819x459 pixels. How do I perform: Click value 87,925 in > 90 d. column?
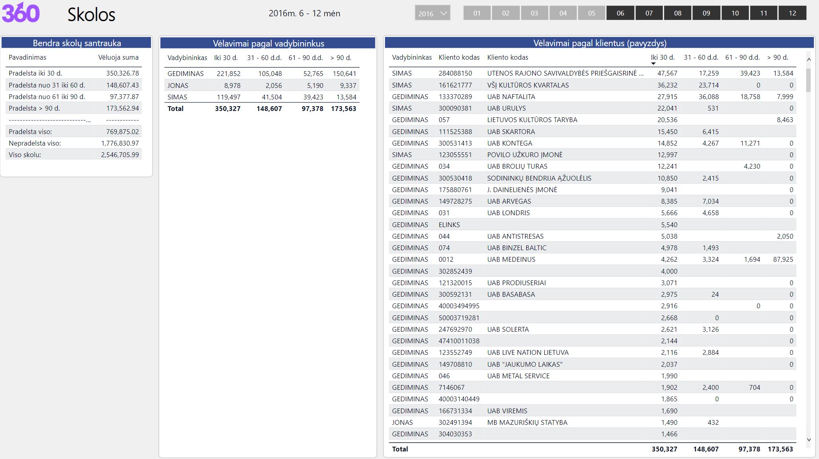coord(783,259)
